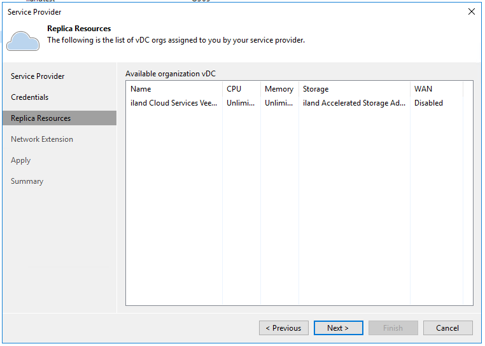485x346 pixels.
Task: Select the Apply step in sidebar
Action: coord(21,160)
